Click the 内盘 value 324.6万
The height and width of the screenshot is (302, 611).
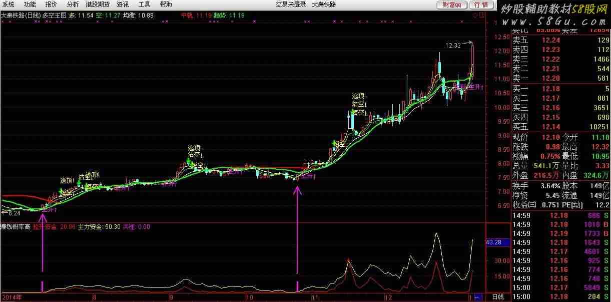pos(596,175)
